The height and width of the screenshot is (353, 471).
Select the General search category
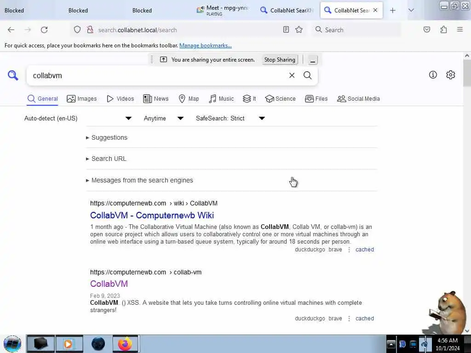[43, 99]
